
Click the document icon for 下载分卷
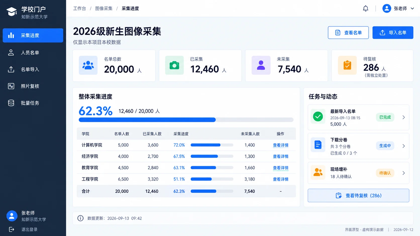click(x=318, y=145)
